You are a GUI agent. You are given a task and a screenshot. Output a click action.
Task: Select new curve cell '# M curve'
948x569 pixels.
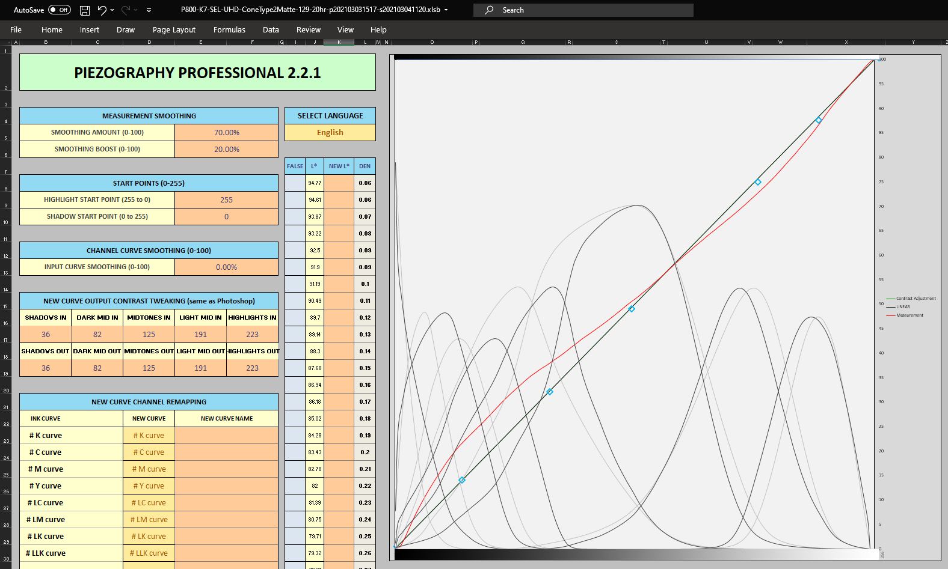click(x=149, y=469)
